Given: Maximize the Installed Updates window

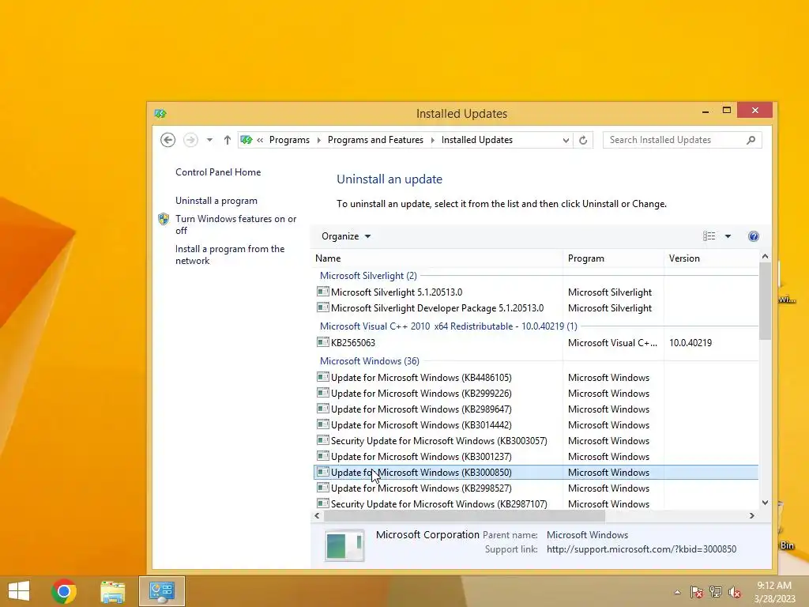Looking at the screenshot, I should 727,111.
